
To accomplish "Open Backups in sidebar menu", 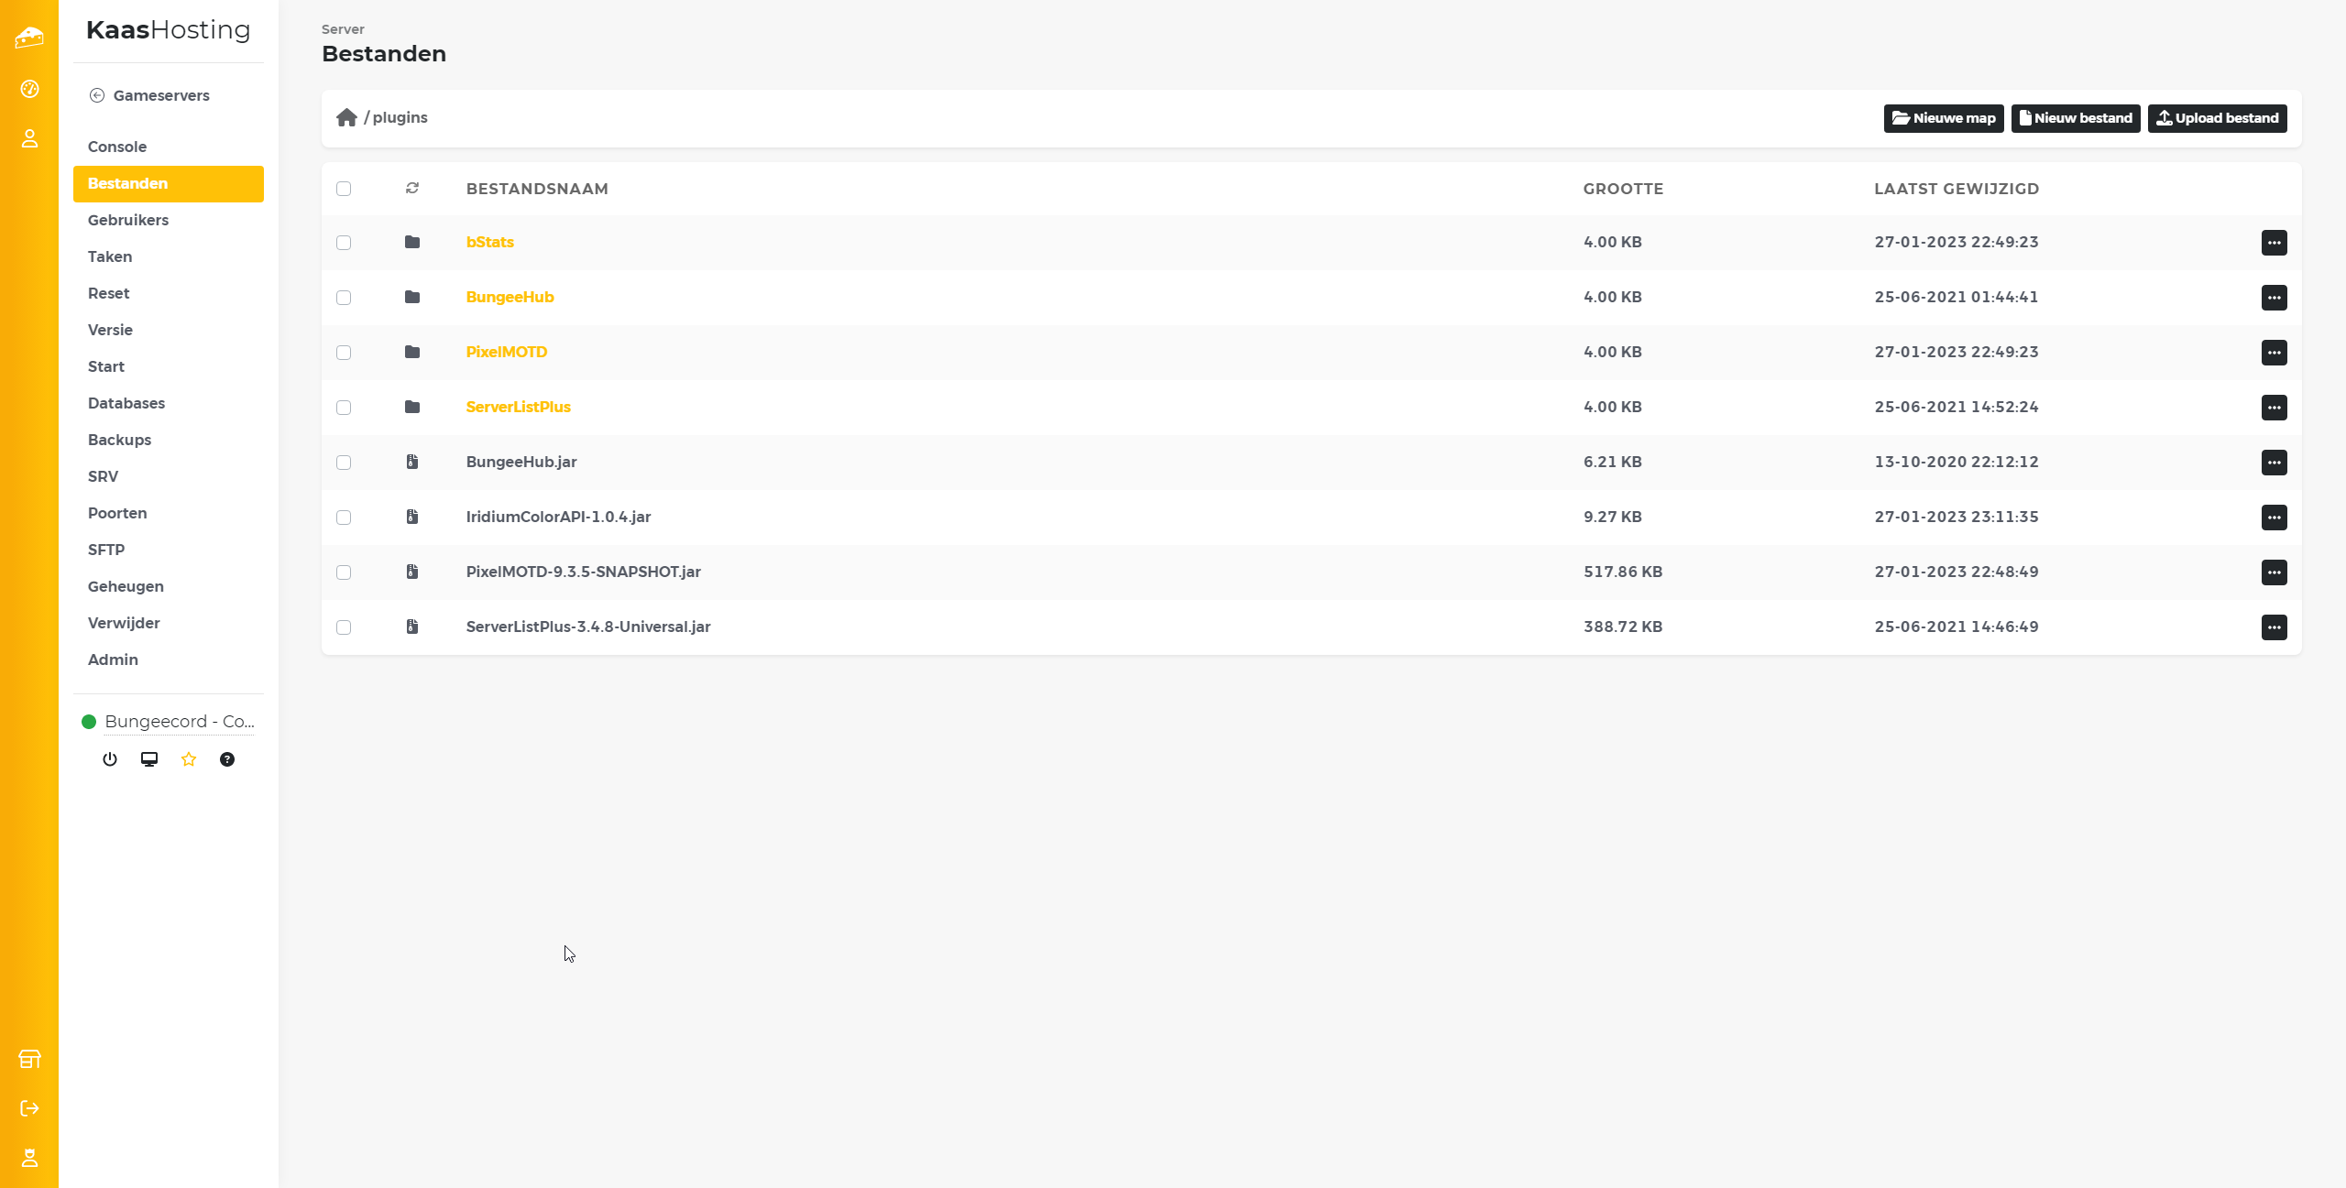I will click(119, 440).
